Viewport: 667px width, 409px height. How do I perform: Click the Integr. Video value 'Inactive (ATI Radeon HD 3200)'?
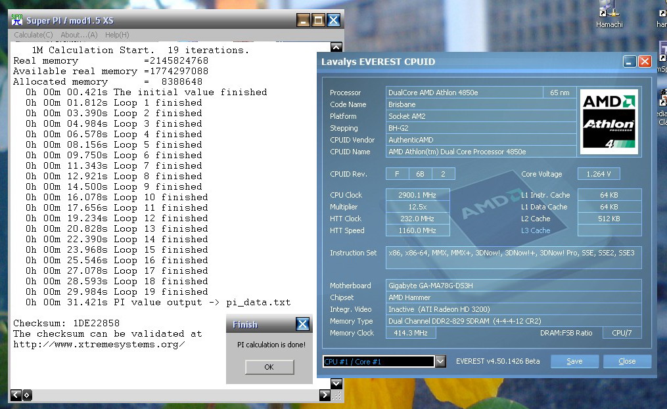point(513,309)
